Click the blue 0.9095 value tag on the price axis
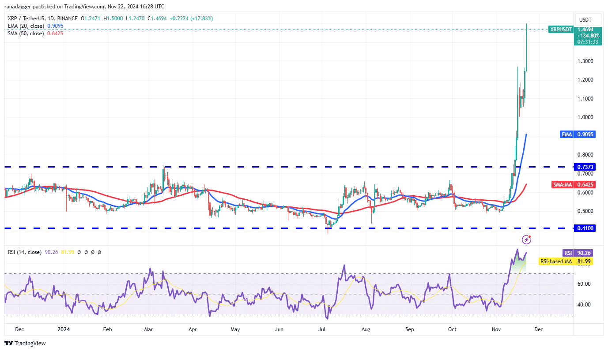 pyautogui.click(x=585, y=134)
